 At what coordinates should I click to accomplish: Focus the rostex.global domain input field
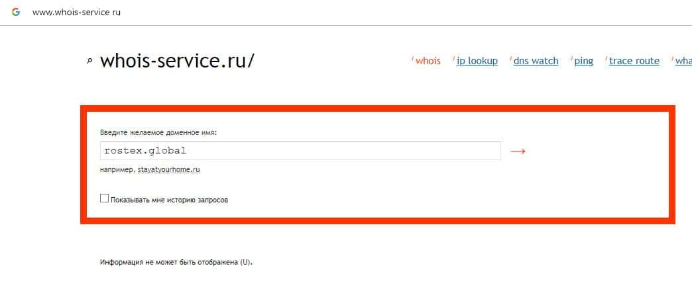300,151
